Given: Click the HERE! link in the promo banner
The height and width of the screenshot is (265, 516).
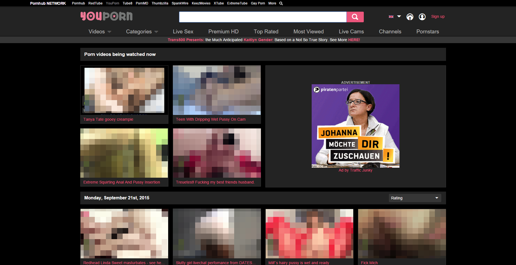Looking at the screenshot, I should coord(354,40).
